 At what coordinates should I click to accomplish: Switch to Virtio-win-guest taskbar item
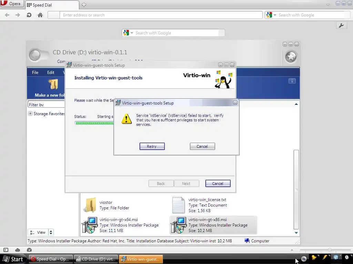point(141,259)
